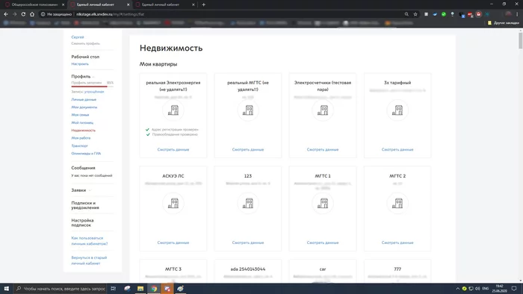Open 'Моя семья' in the sidebar
This screenshot has width=523, height=294.
point(80,115)
